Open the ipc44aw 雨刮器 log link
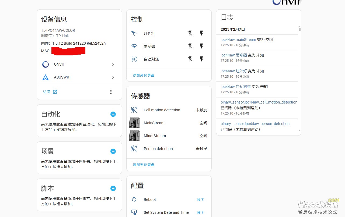The image size is (345, 217). pos(234,55)
